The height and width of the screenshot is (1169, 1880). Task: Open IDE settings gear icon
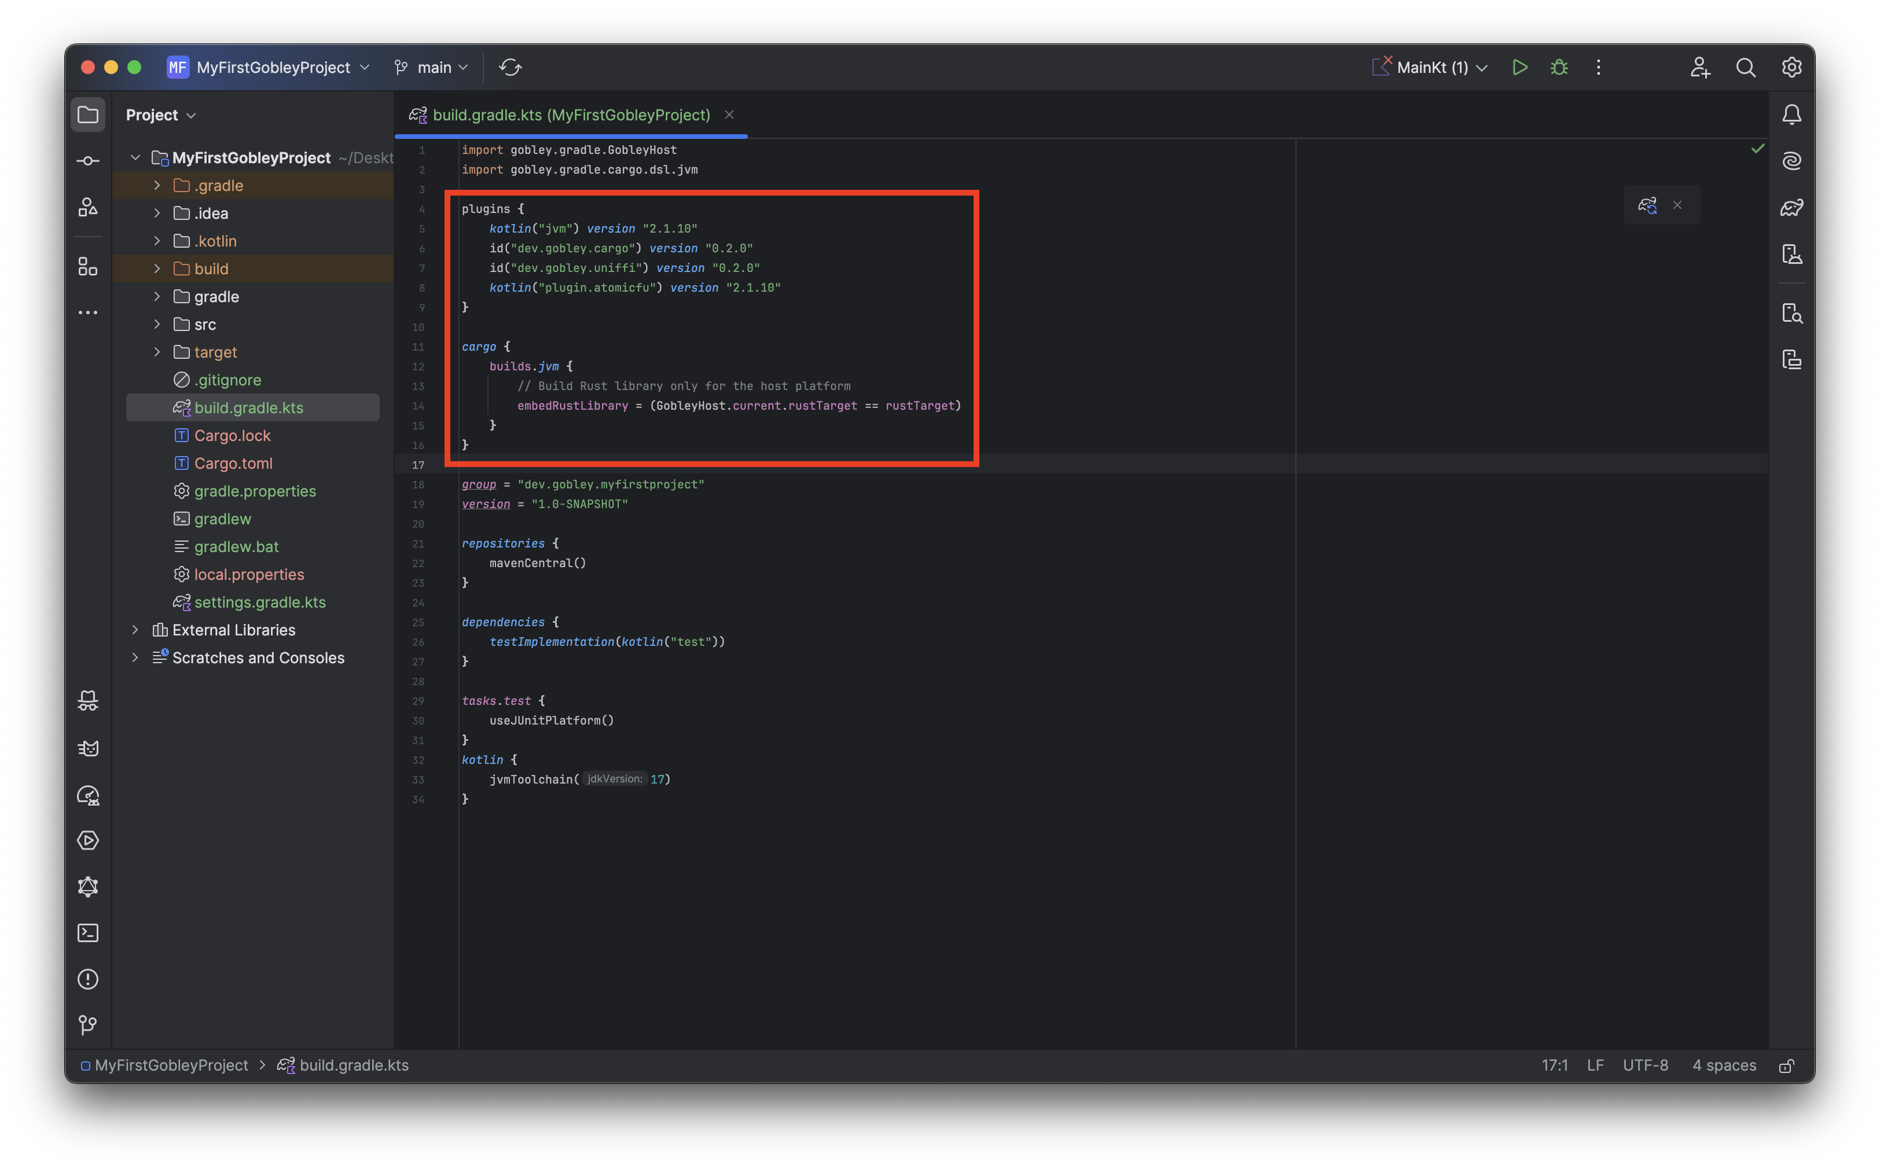click(1791, 67)
